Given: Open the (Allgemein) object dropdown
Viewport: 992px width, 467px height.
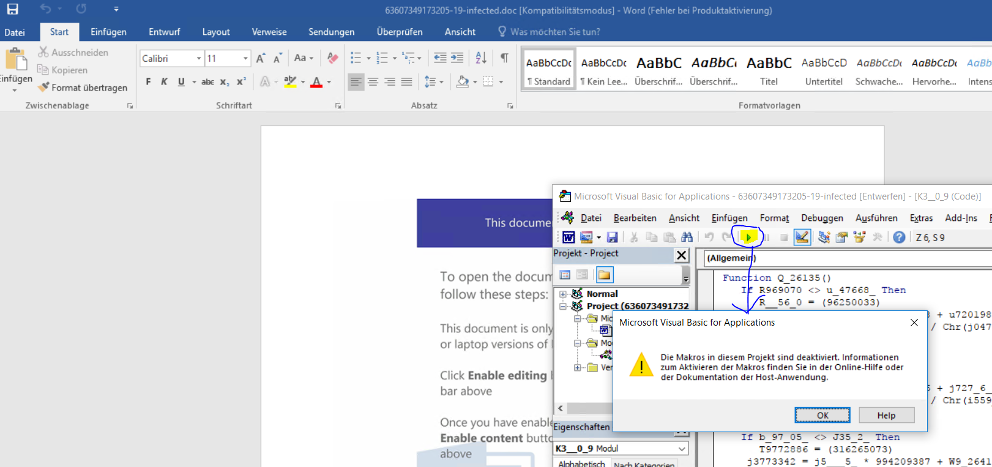Looking at the screenshot, I should 848,258.
